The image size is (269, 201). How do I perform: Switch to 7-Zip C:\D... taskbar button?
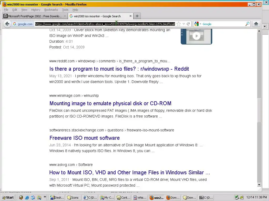(206, 198)
